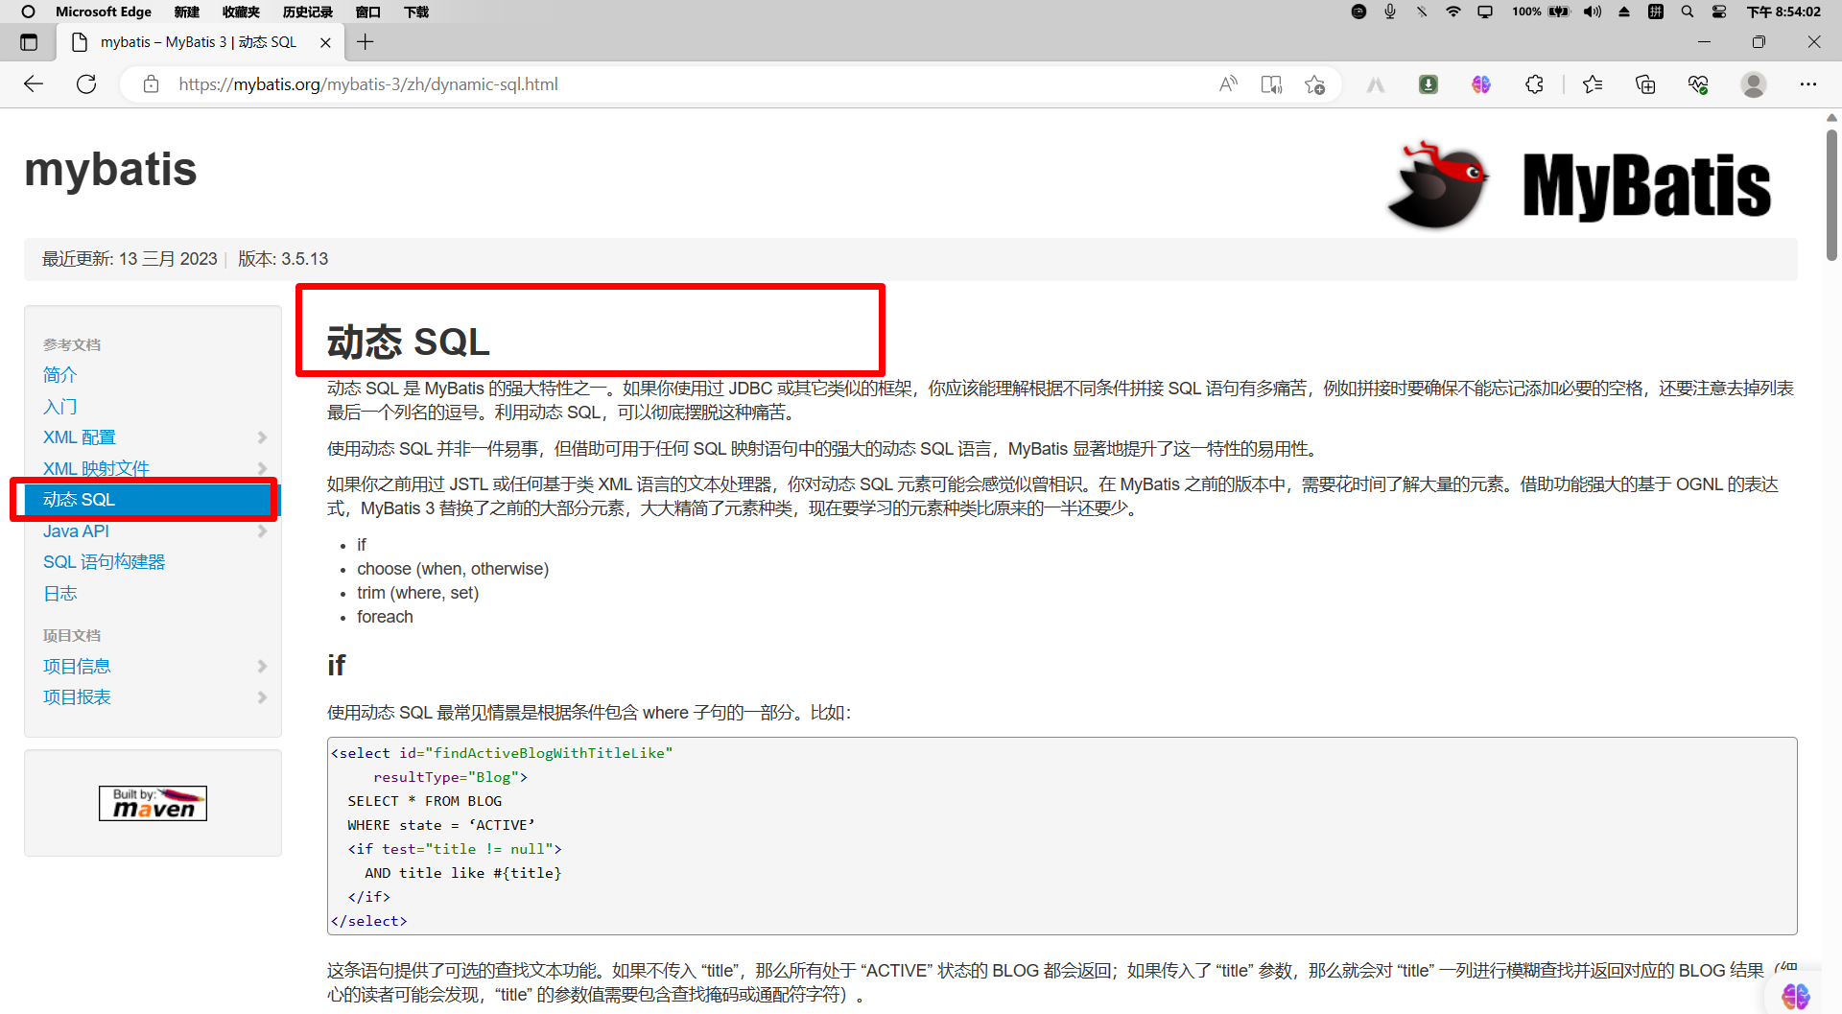Screen dimensions: 1842x1014
Task: Click the battery status in menu bar
Action: (x=1541, y=12)
